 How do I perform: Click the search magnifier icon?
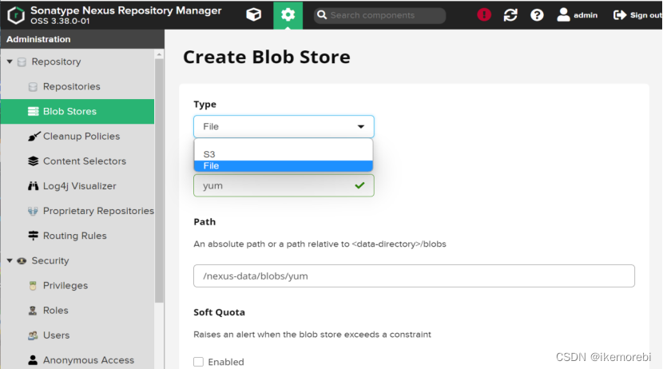point(322,15)
